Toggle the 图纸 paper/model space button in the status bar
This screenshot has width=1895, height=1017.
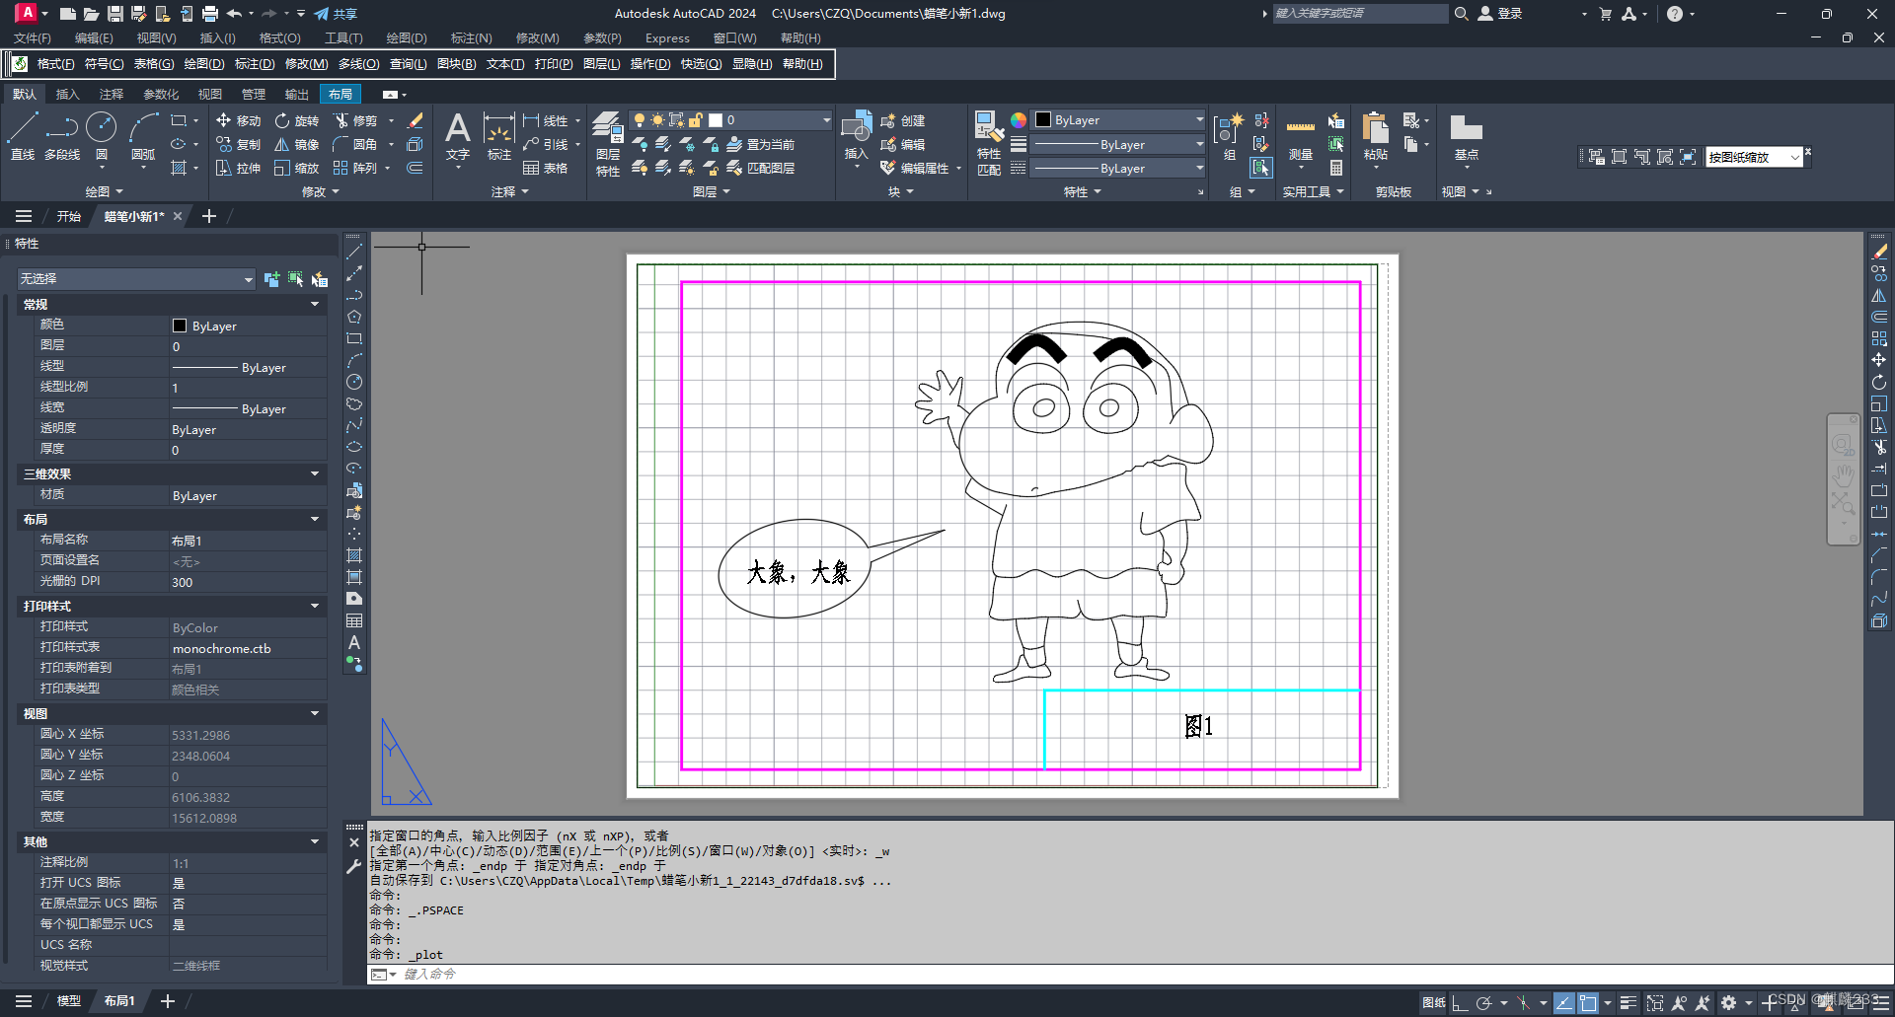pos(1433,1002)
